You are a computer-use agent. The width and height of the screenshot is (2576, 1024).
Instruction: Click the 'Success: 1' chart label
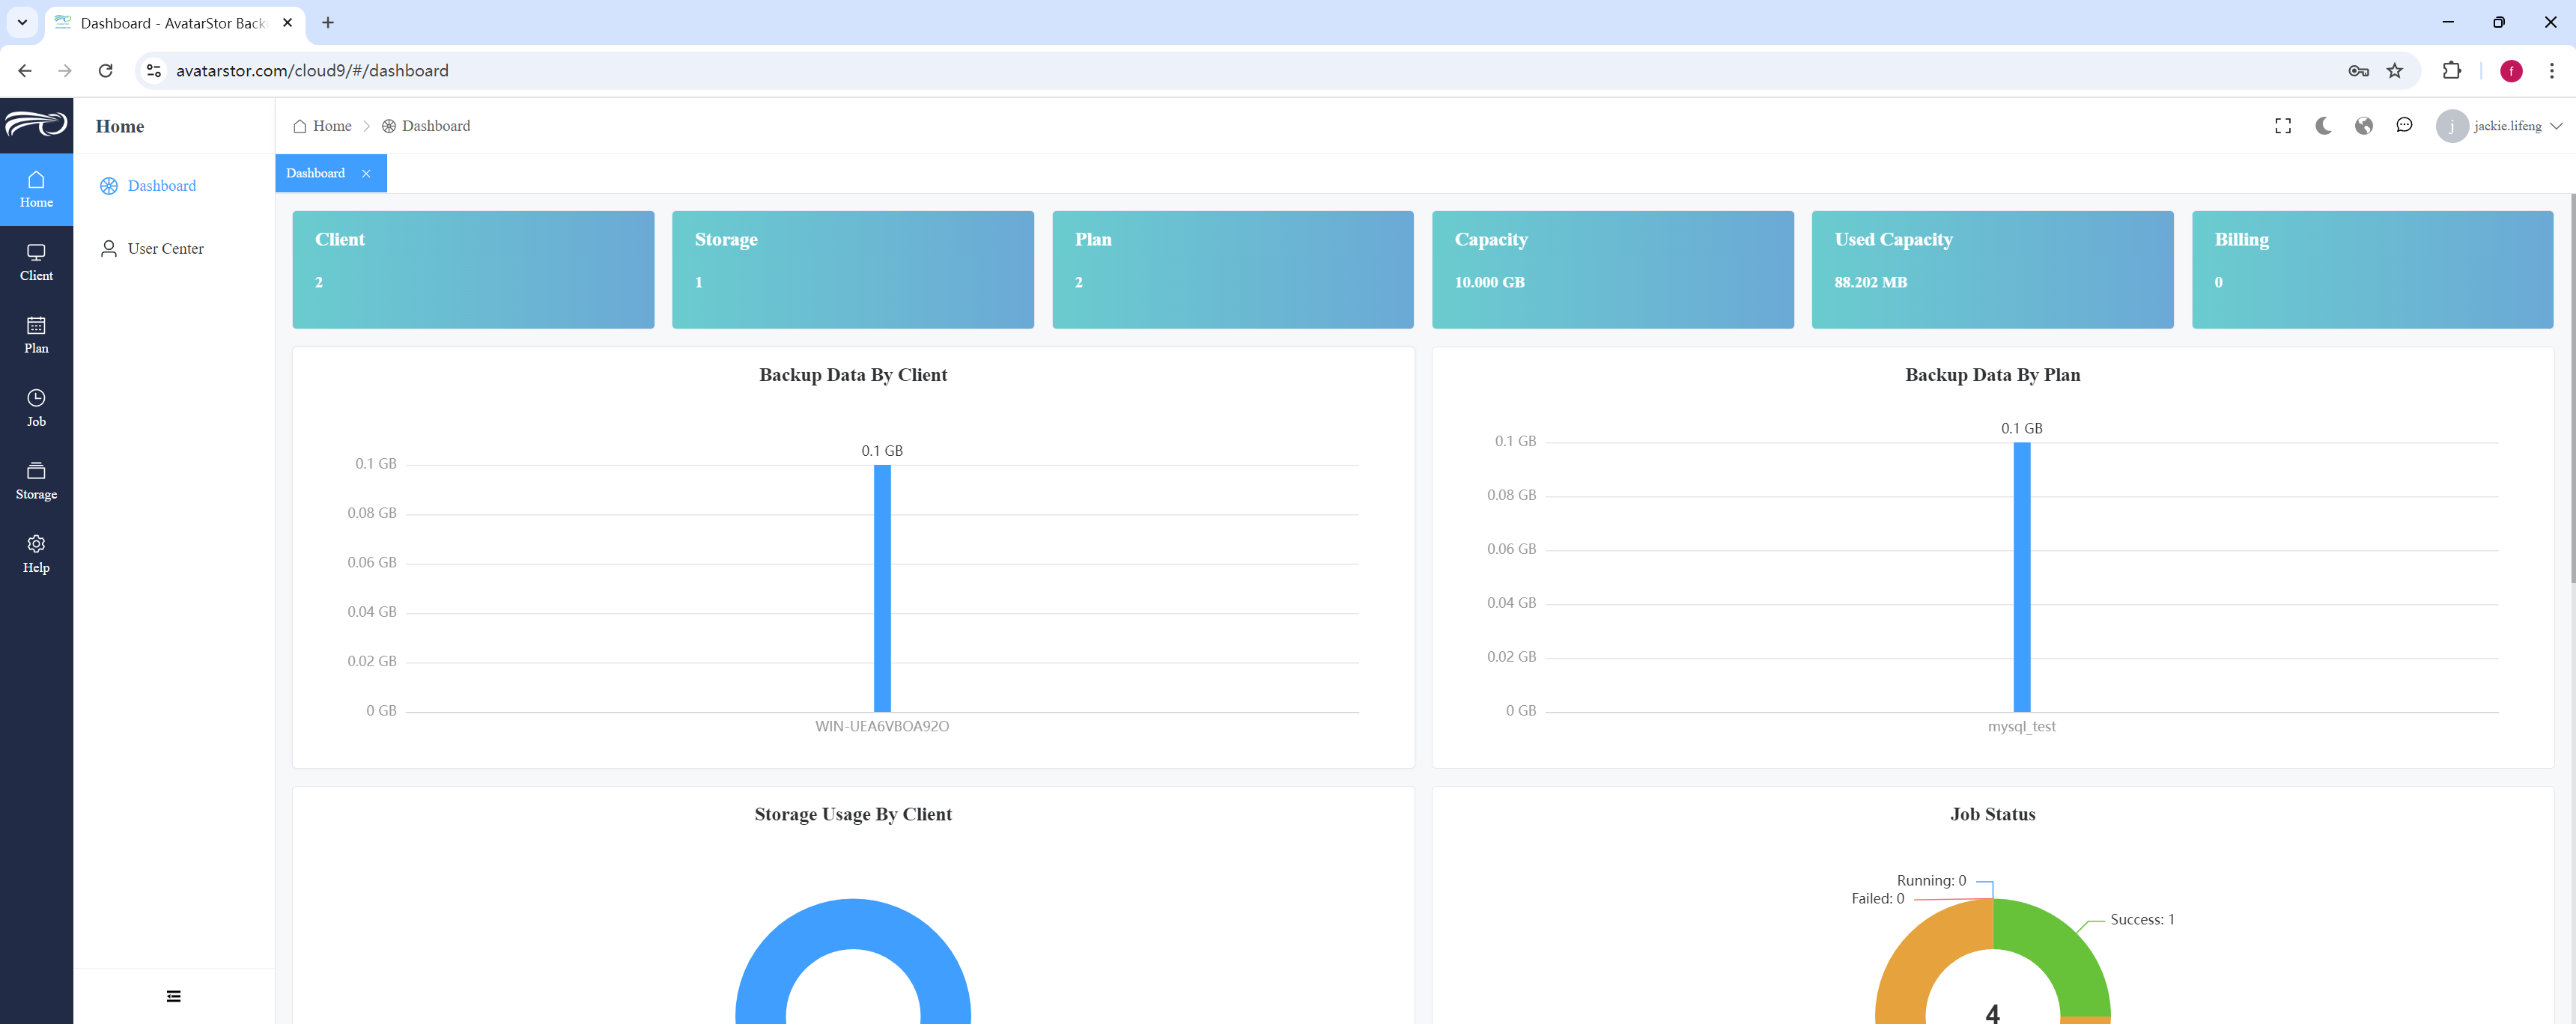(x=2142, y=920)
